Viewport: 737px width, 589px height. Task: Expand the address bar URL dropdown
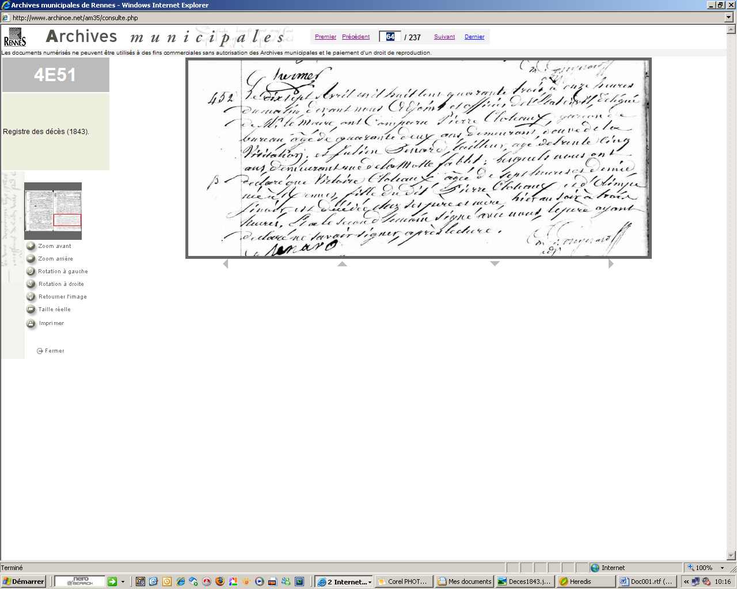[x=729, y=18]
